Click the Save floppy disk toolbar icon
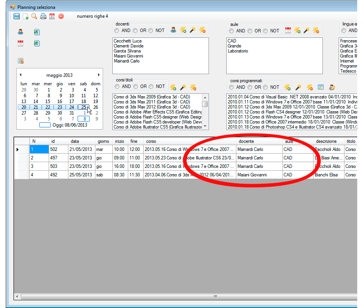This screenshot has height=308, width=363. [17, 16]
